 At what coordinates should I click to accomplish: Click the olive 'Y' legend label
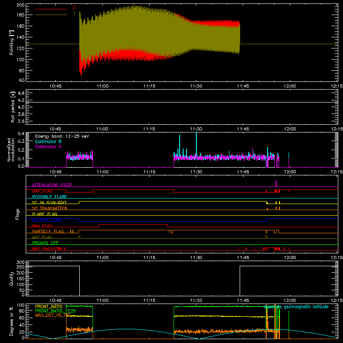[74, 13]
